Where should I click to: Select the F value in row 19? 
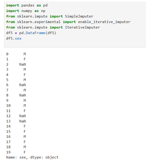pyautogui.click(x=25, y=152)
